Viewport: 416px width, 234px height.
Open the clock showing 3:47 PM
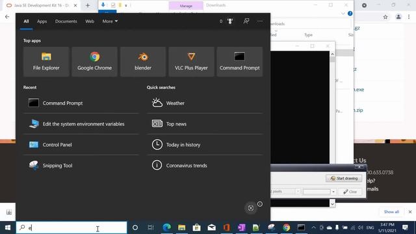point(387,227)
